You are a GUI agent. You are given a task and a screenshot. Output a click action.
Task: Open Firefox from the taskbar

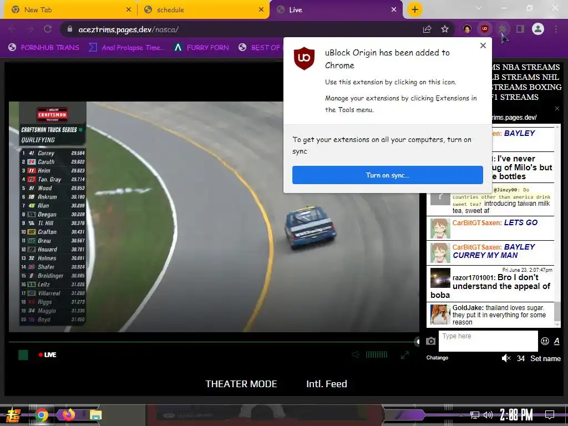click(x=68, y=414)
